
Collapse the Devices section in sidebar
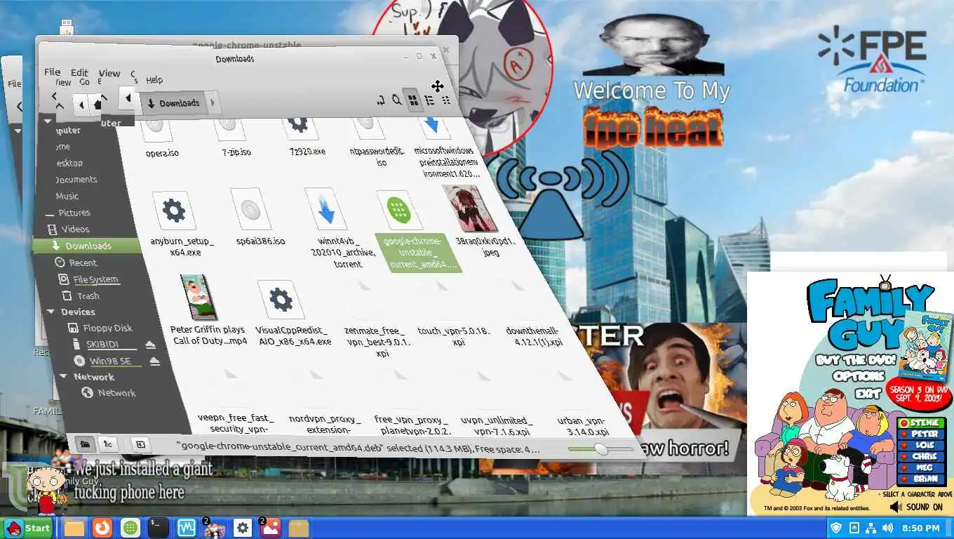pyautogui.click(x=50, y=312)
